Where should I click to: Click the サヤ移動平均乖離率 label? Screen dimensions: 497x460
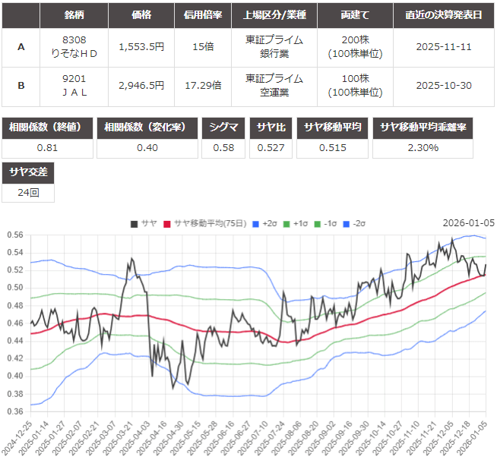point(433,128)
